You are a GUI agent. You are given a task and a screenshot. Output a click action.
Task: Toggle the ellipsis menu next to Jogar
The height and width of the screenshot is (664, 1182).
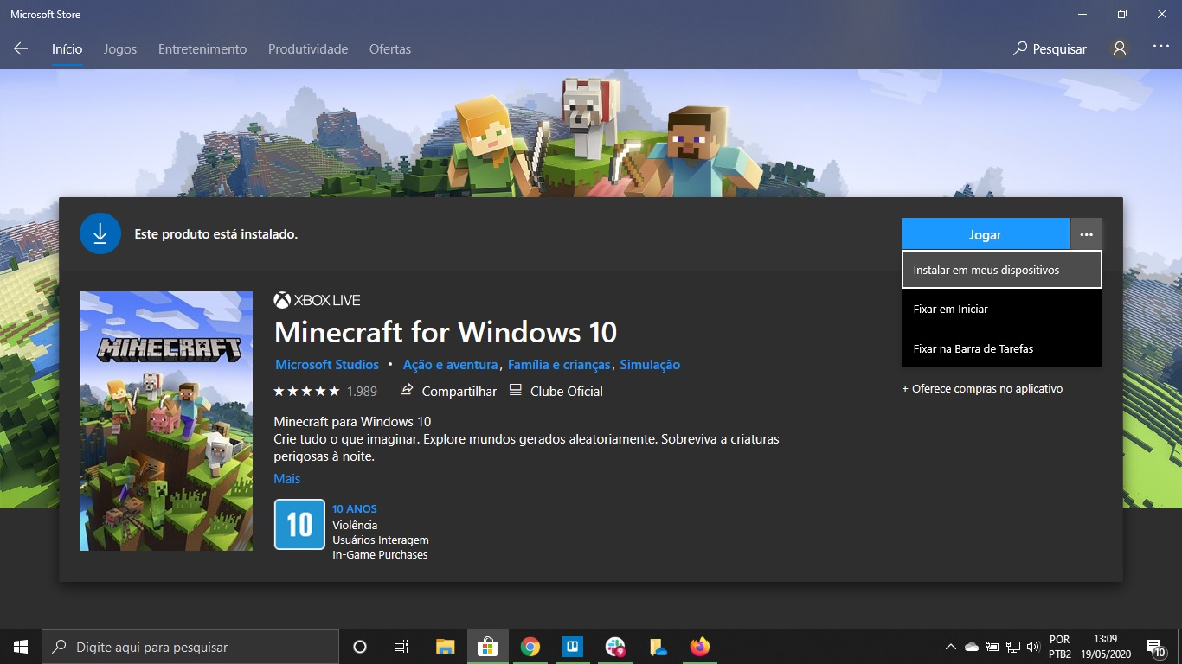[1087, 234]
